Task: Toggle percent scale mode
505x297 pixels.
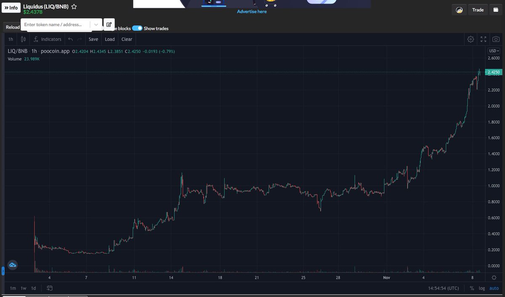Action: click(x=472, y=288)
